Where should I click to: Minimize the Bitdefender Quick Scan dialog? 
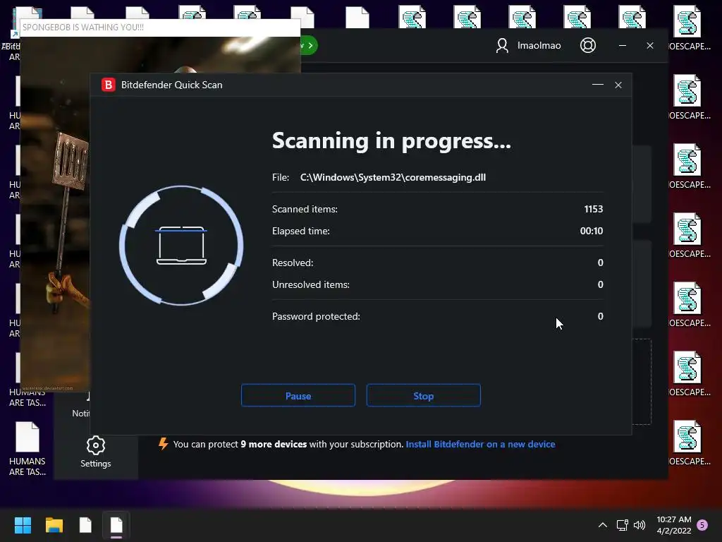(598, 85)
